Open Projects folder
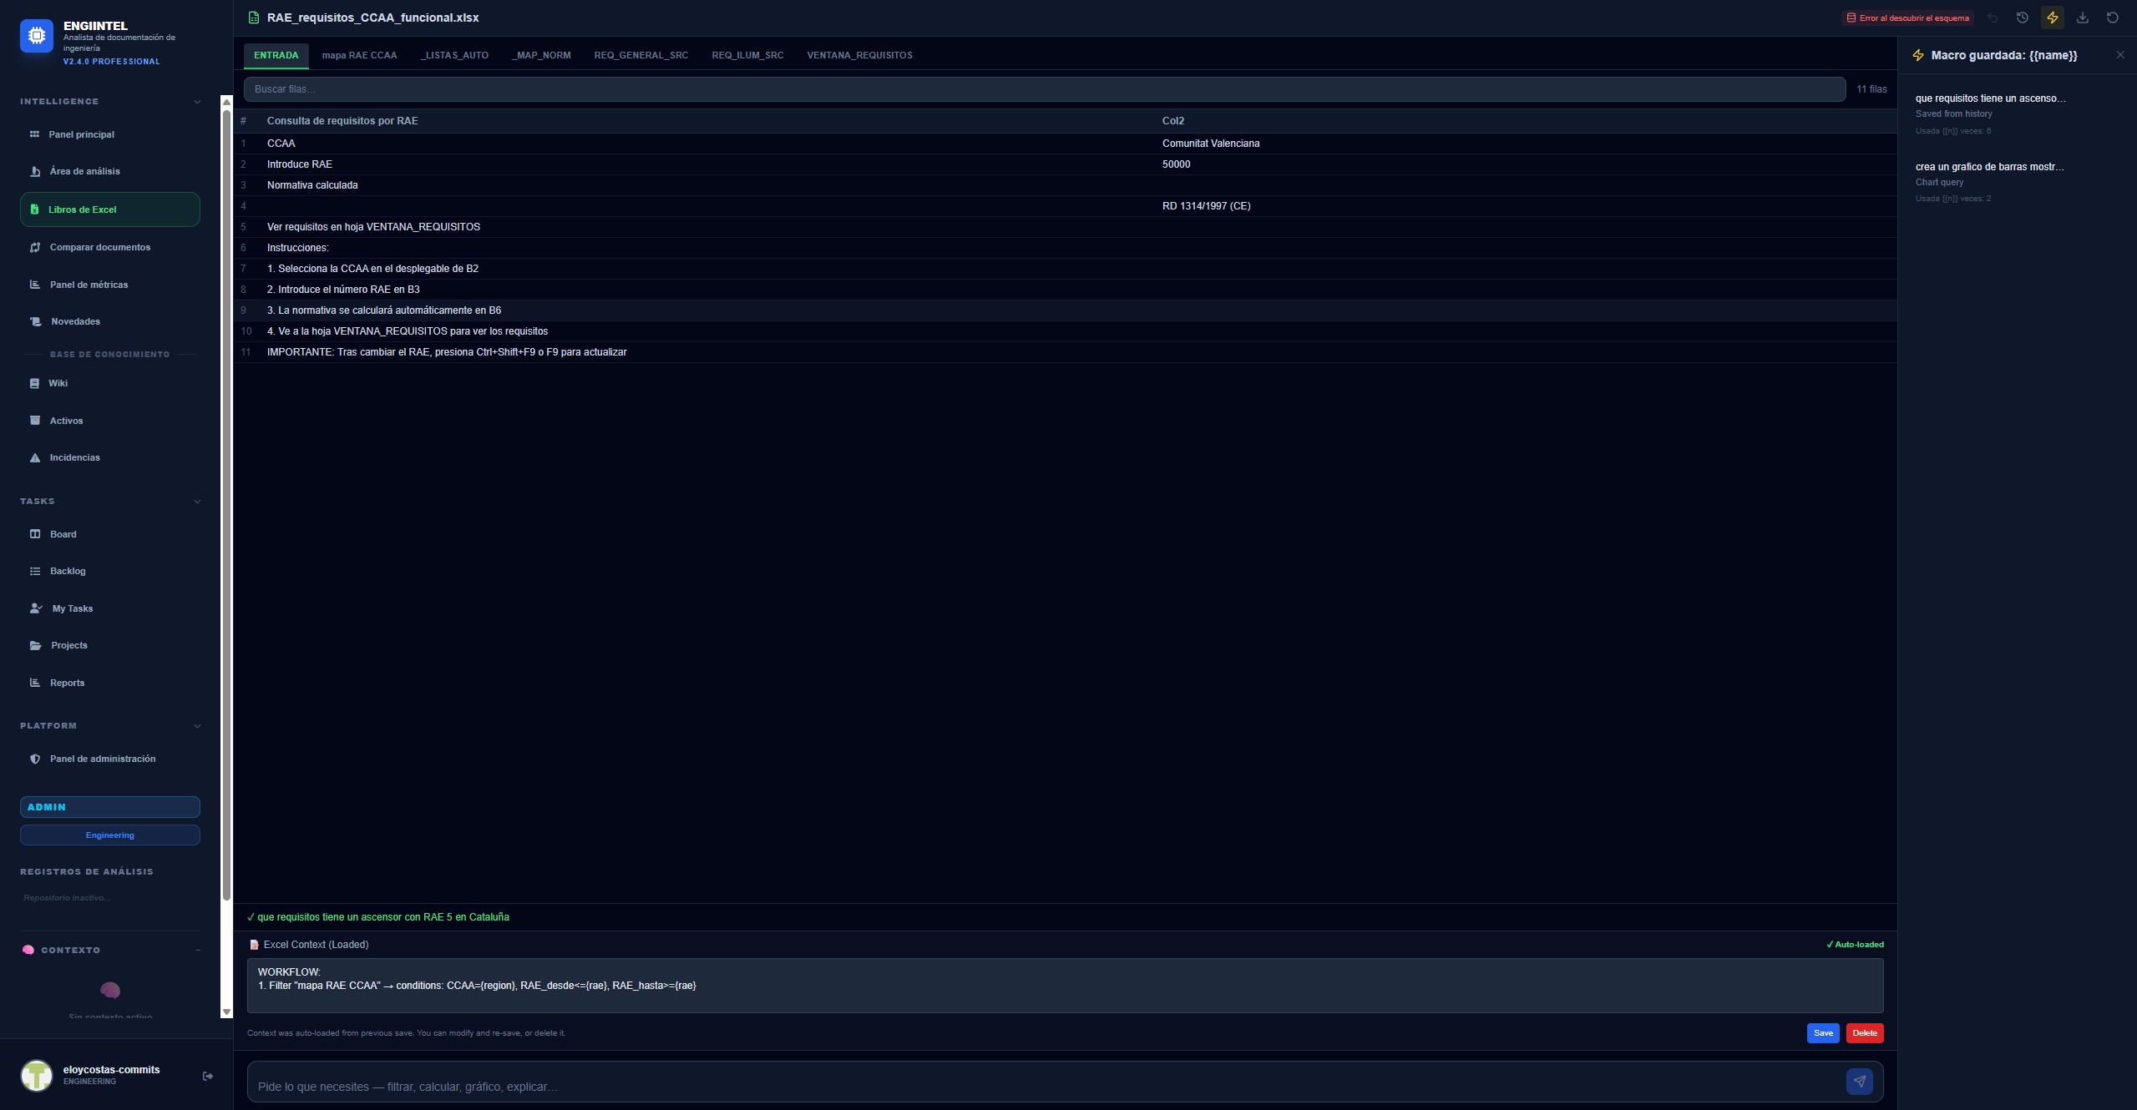This screenshot has height=1110, width=2137. coord(110,645)
